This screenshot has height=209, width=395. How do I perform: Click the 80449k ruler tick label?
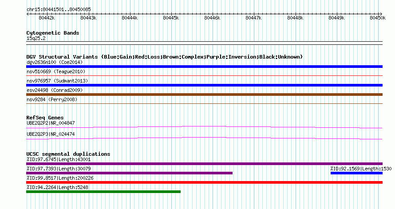(x=336, y=18)
